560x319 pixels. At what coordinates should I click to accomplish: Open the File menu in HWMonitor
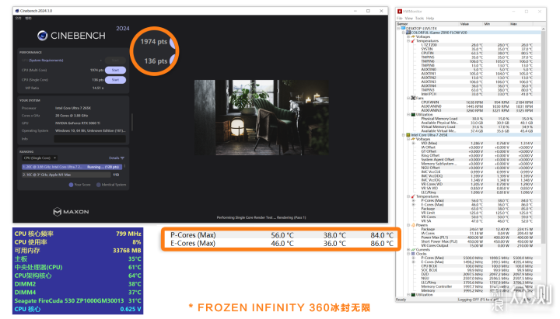pyautogui.click(x=400, y=18)
